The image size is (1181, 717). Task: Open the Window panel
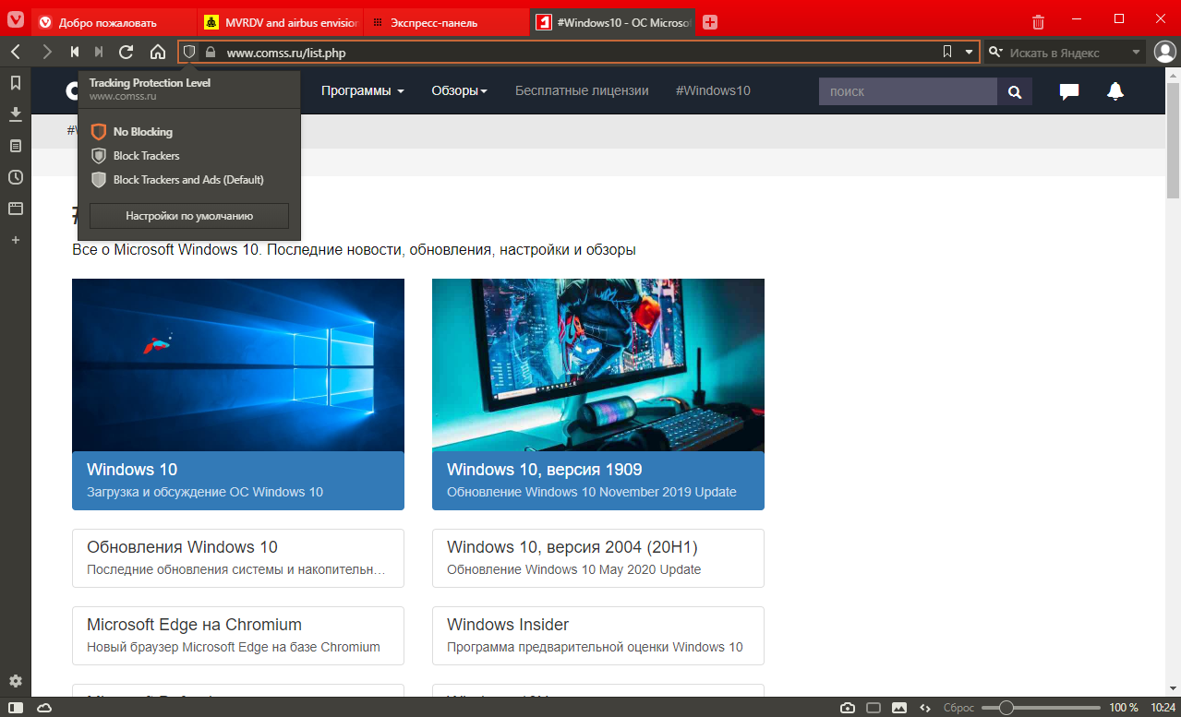[16, 209]
